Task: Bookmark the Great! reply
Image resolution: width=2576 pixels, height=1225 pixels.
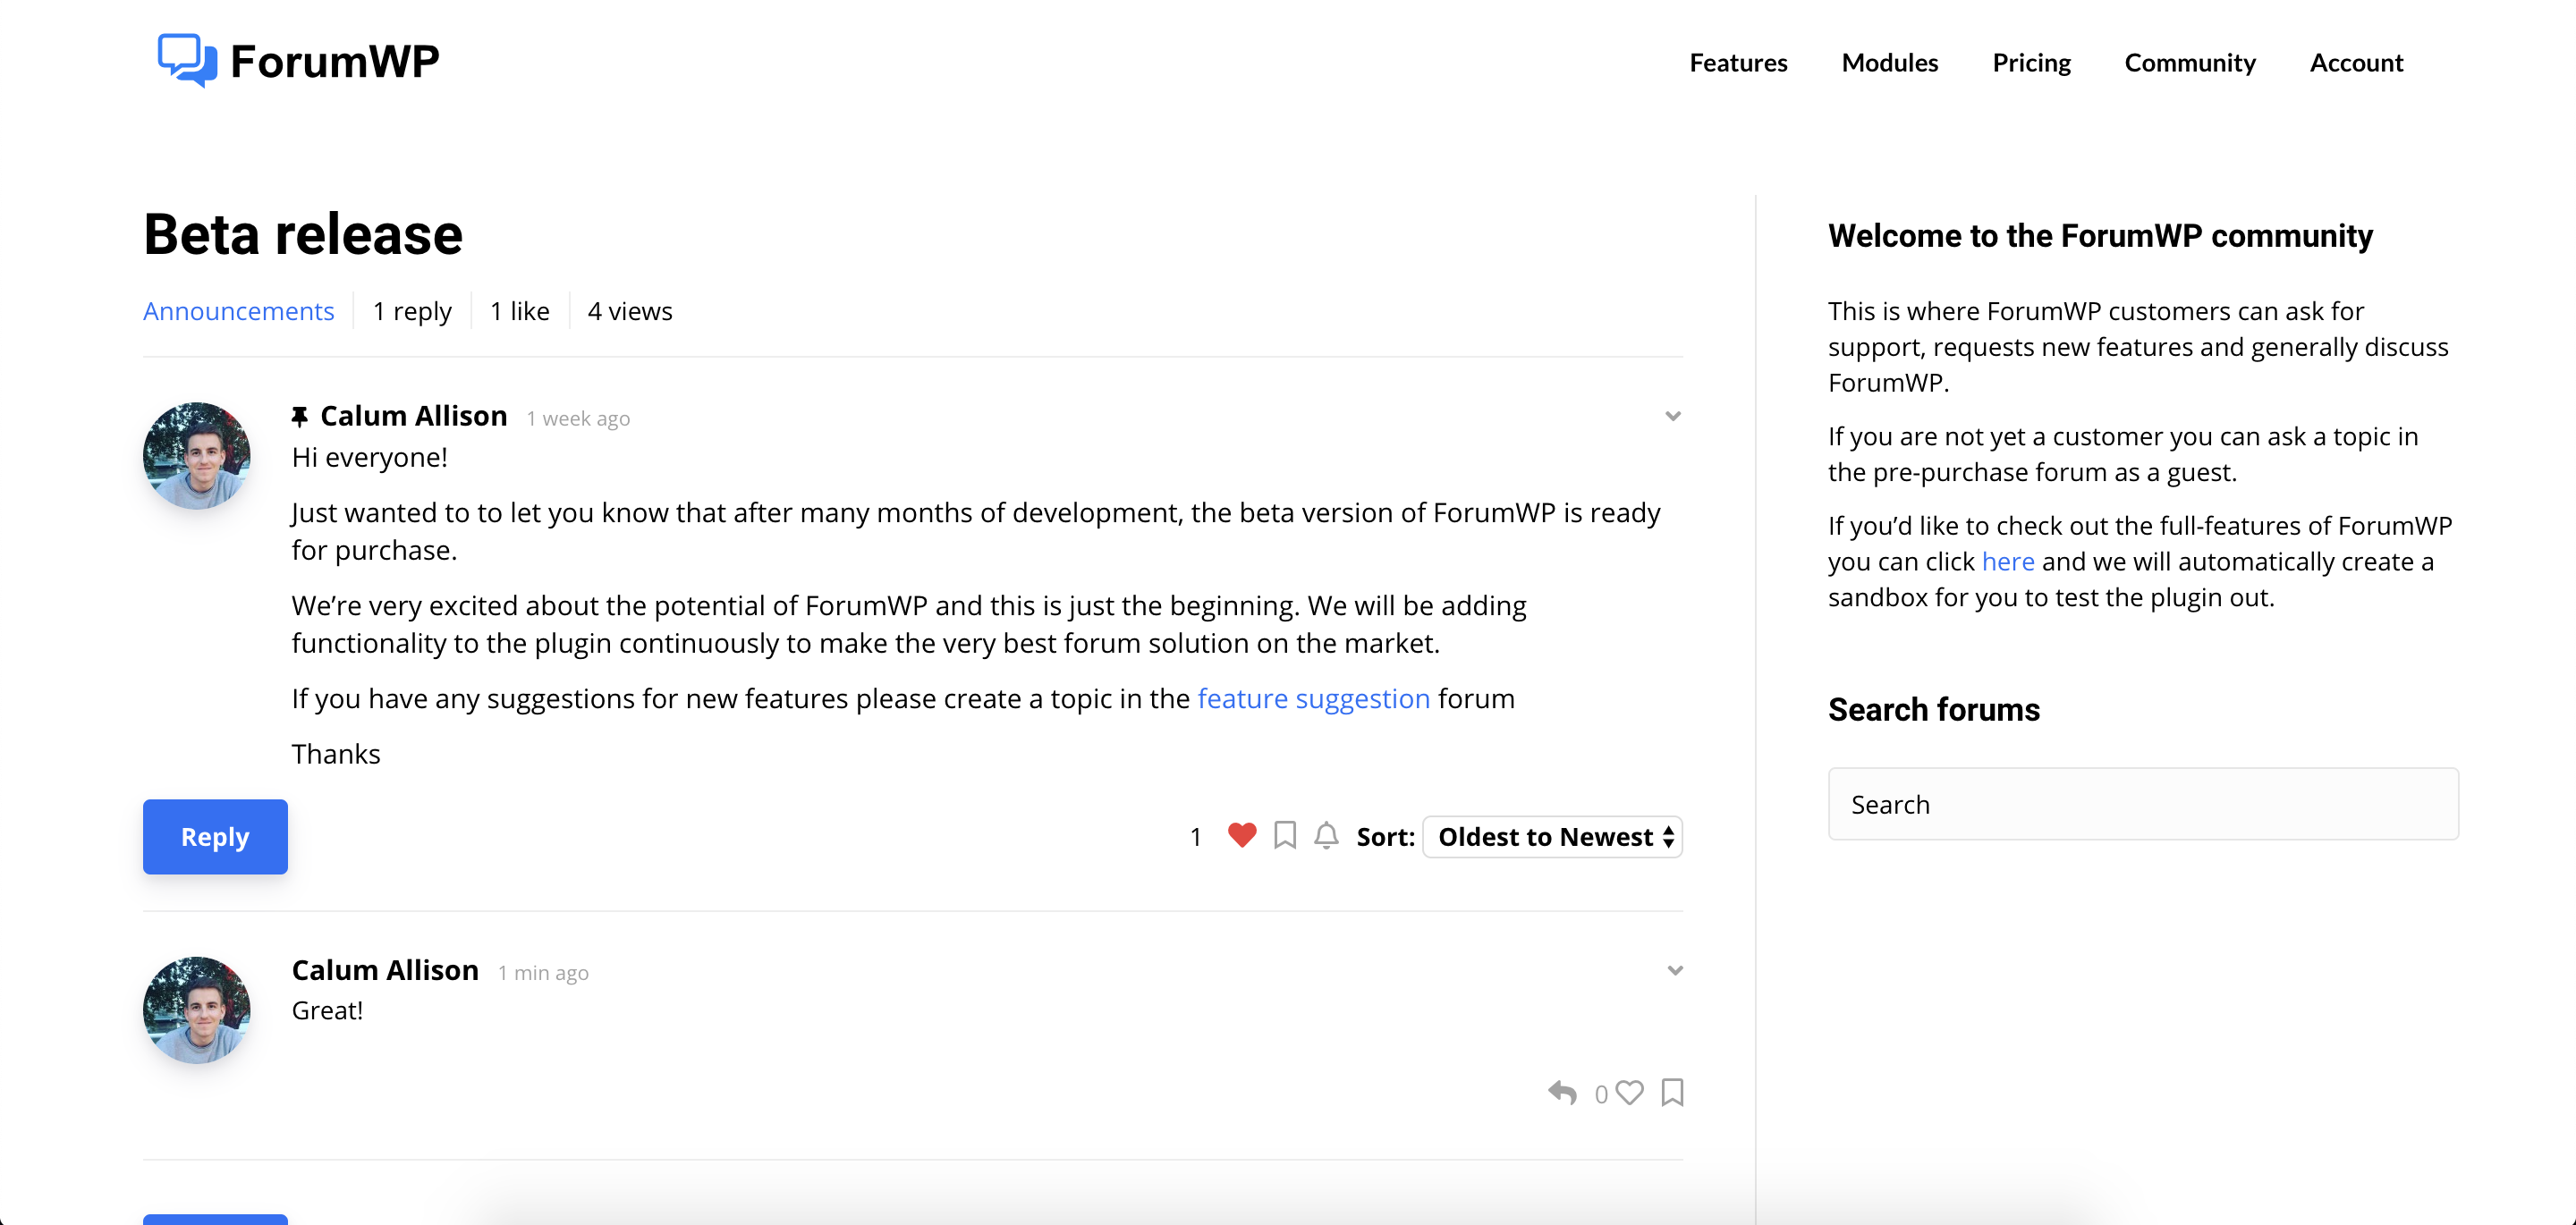Action: tap(1672, 1092)
